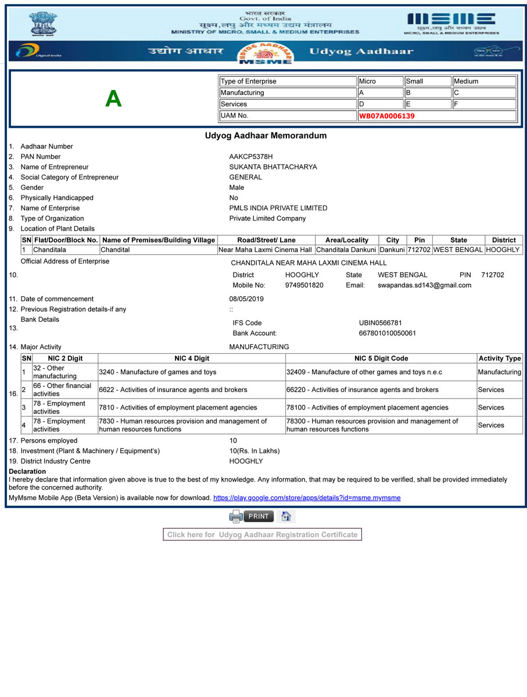Click the text Private Limited Company
Viewport: 527px width, 697px height.
point(267,218)
